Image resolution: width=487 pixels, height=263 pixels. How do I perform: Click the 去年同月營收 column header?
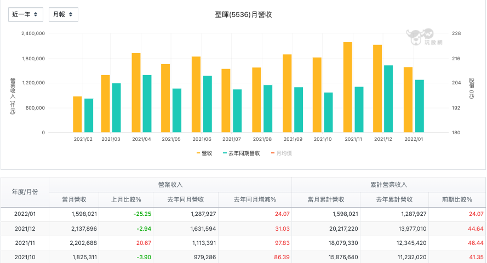click(x=186, y=199)
